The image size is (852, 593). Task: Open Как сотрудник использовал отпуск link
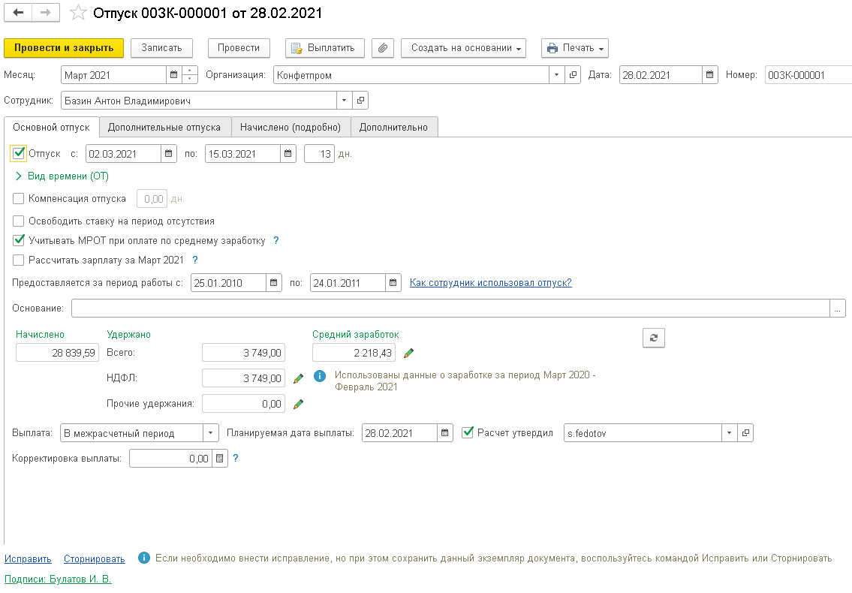[490, 283]
